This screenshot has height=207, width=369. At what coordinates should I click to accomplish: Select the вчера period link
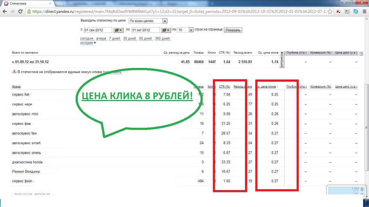tap(101, 39)
